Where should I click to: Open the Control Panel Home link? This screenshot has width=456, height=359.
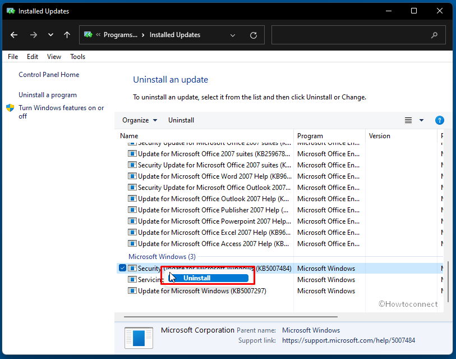coord(49,75)
